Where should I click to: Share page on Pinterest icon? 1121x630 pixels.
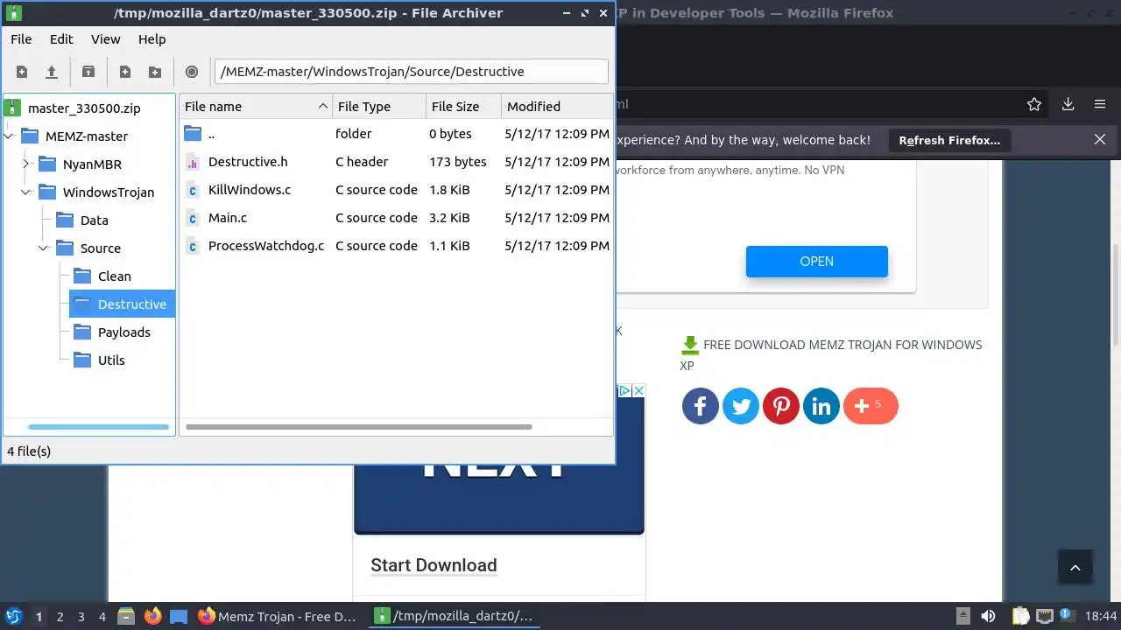781,406
